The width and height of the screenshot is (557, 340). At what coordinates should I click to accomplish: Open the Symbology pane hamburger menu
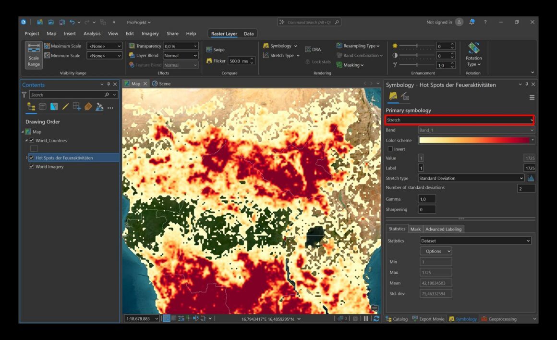click(x=532, y=97)
